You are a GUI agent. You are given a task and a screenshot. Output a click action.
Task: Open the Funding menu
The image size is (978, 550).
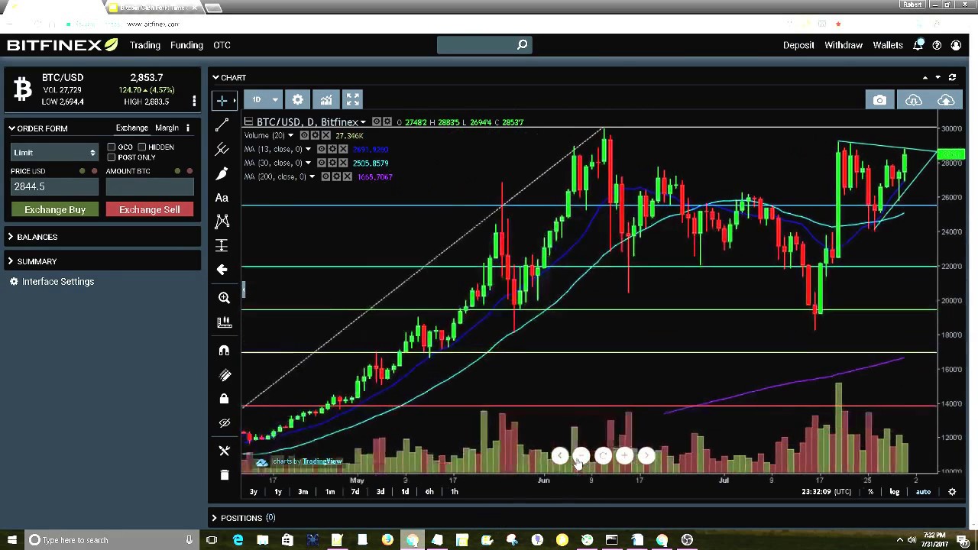coord(186,45)
